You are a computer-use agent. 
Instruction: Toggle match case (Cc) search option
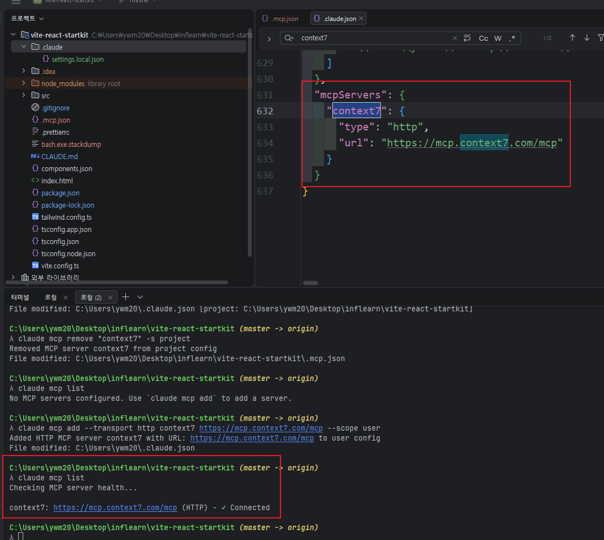pyautogui.click(x=483, y=38)
